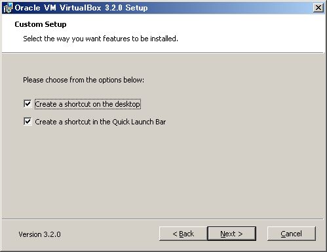The image size is (327, 252).
Task: Proceed by clicking 'Next >'
Action: pyautogui.click(x=231, y=234)
